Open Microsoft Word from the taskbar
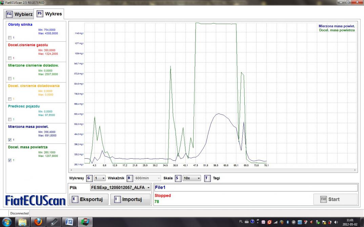Image resolution: width=364 pixels, height=227 pixels. point(69,222)
